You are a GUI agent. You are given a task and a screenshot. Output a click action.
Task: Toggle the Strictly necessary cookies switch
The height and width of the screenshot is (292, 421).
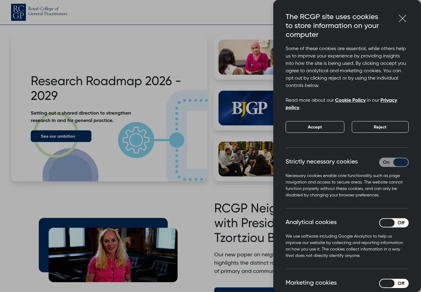pos(394,162)
